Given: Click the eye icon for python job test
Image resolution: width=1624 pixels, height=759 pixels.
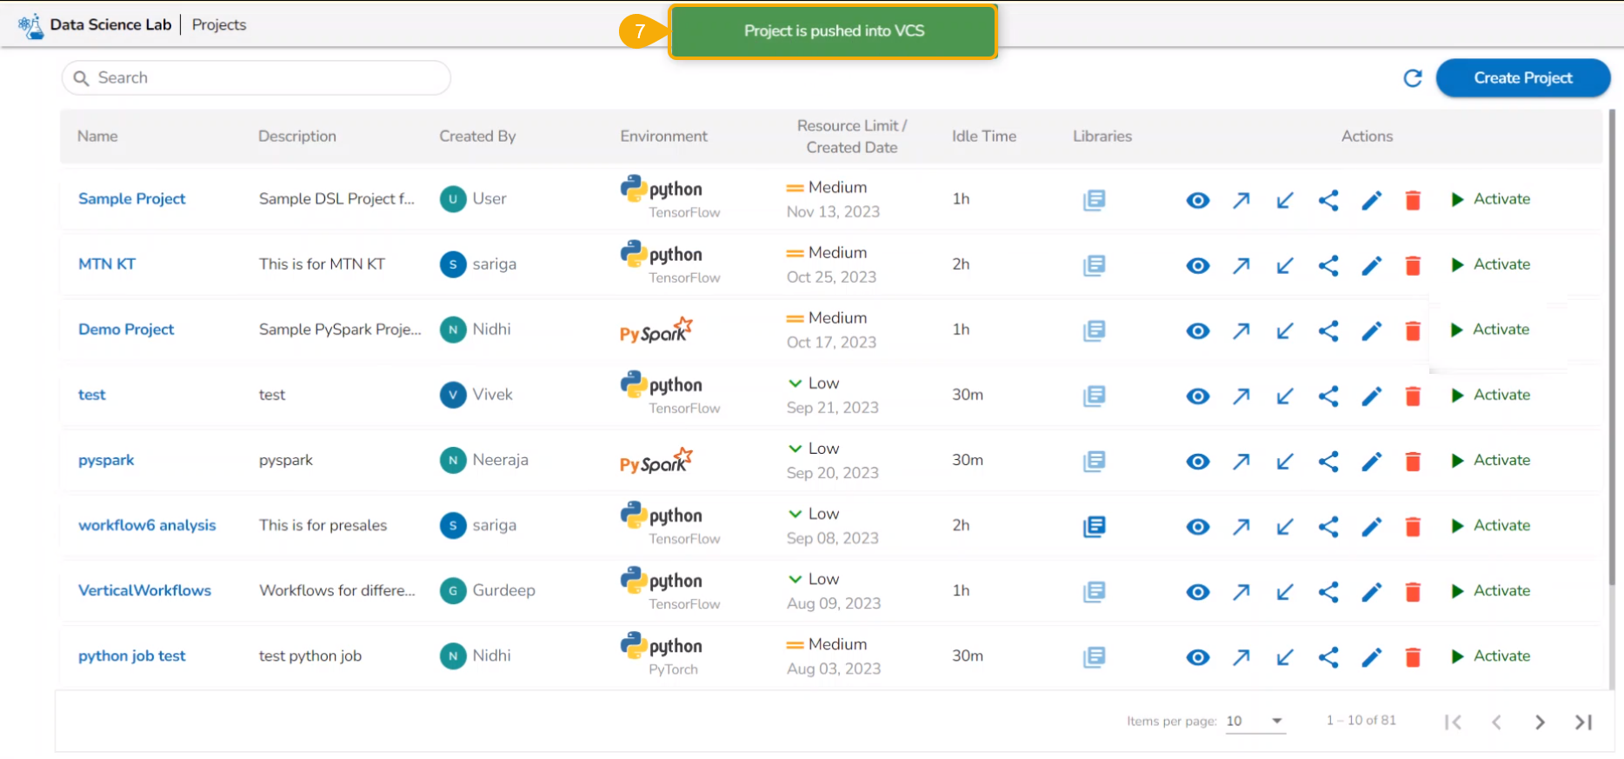Looking at the screenshot, I should coord(1197,656).
